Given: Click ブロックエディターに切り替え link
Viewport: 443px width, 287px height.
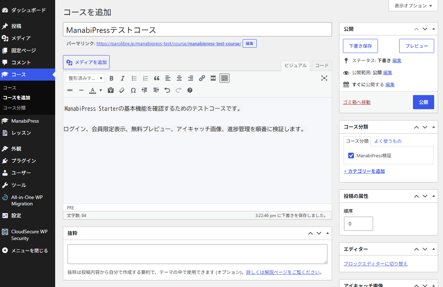Looking at the screenshot, I should (x=375, y=264).
